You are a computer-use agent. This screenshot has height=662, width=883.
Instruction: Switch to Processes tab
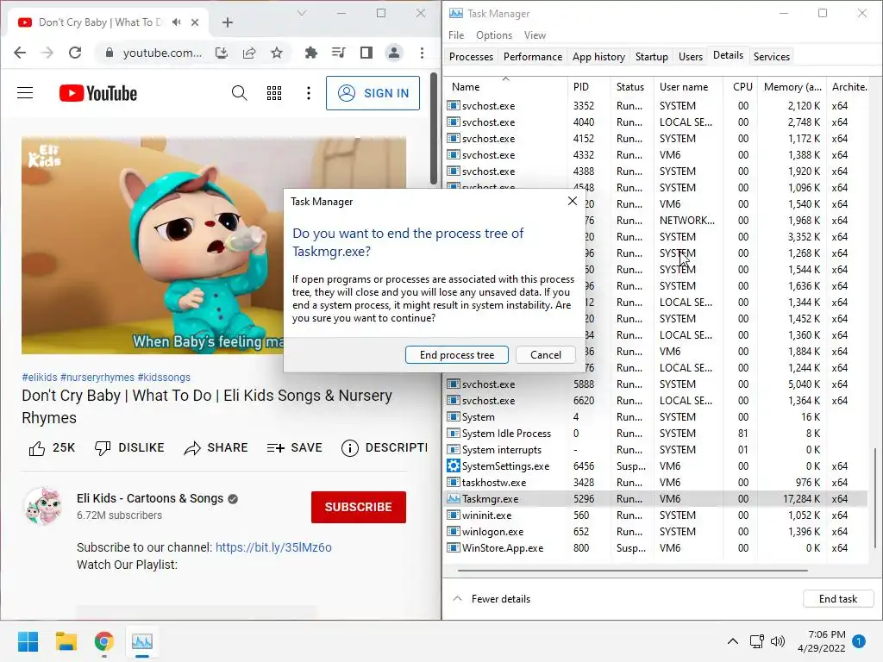pos(472,57)
